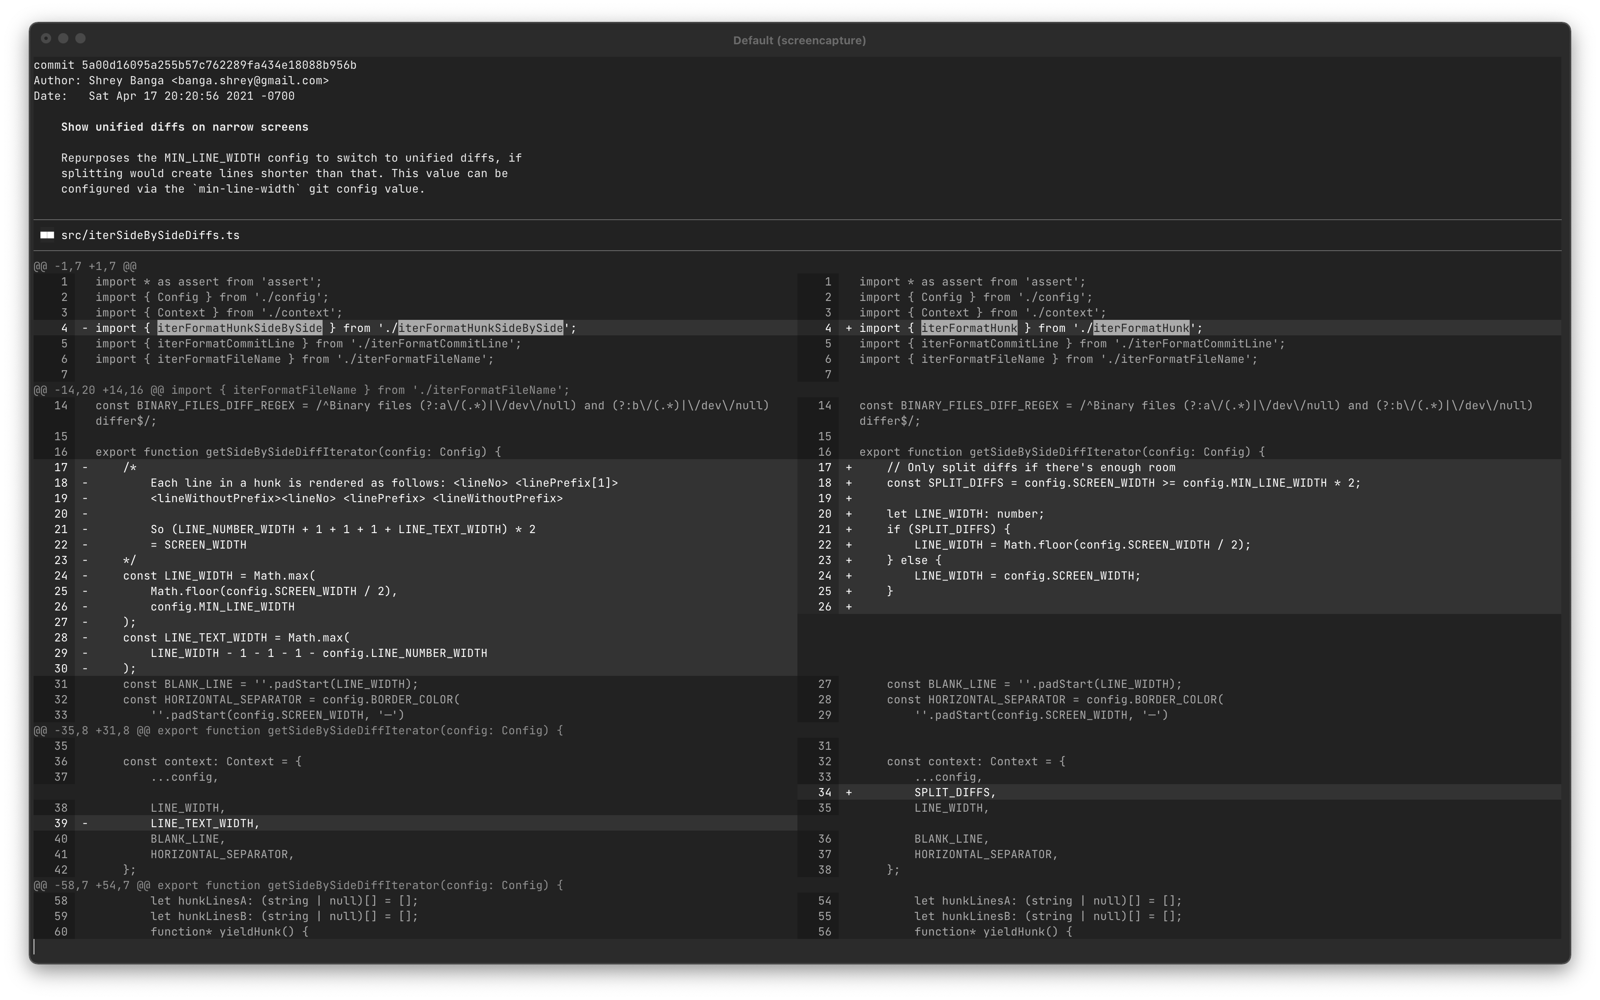This screenshot has width=1600, height=1000.
Task: Click the file icon beside src/iterSideBySideDiffs.ts
Action: (47, 236)
